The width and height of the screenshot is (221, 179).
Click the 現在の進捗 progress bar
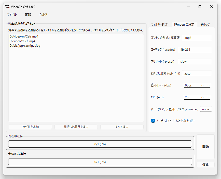click(100, 144)
